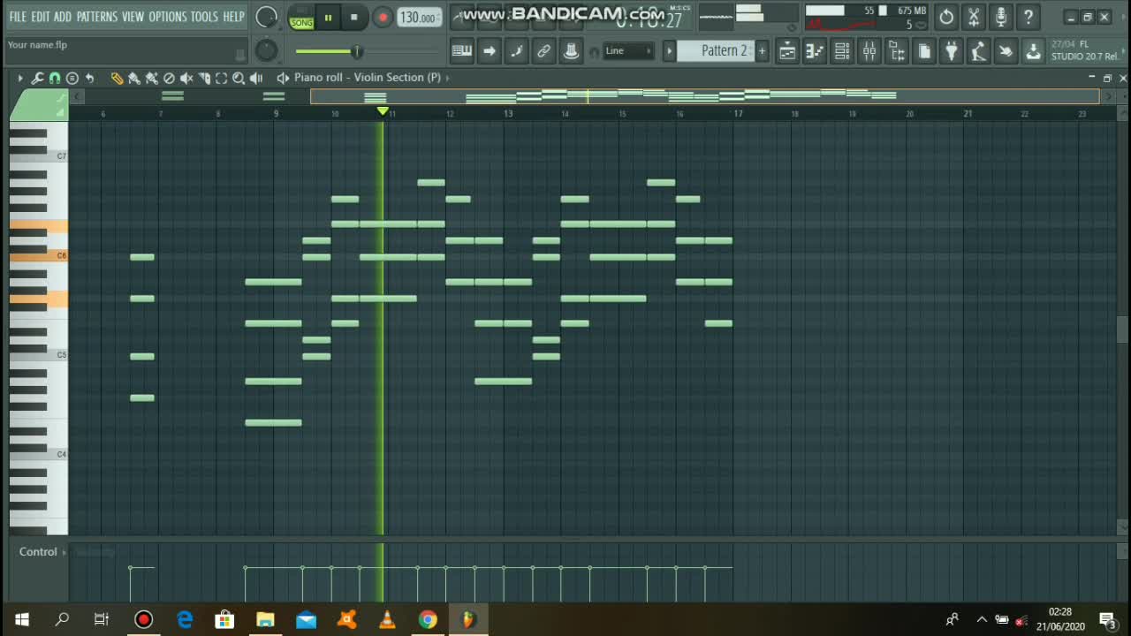Open VLC media player from the taskbar
The height and width of the screenshot is (636, 1131).
(x=387, y=619)
